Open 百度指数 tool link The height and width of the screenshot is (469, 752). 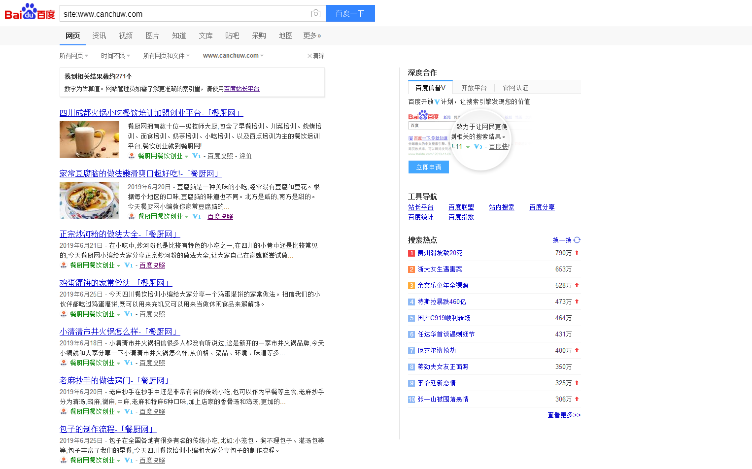point(461,217)
